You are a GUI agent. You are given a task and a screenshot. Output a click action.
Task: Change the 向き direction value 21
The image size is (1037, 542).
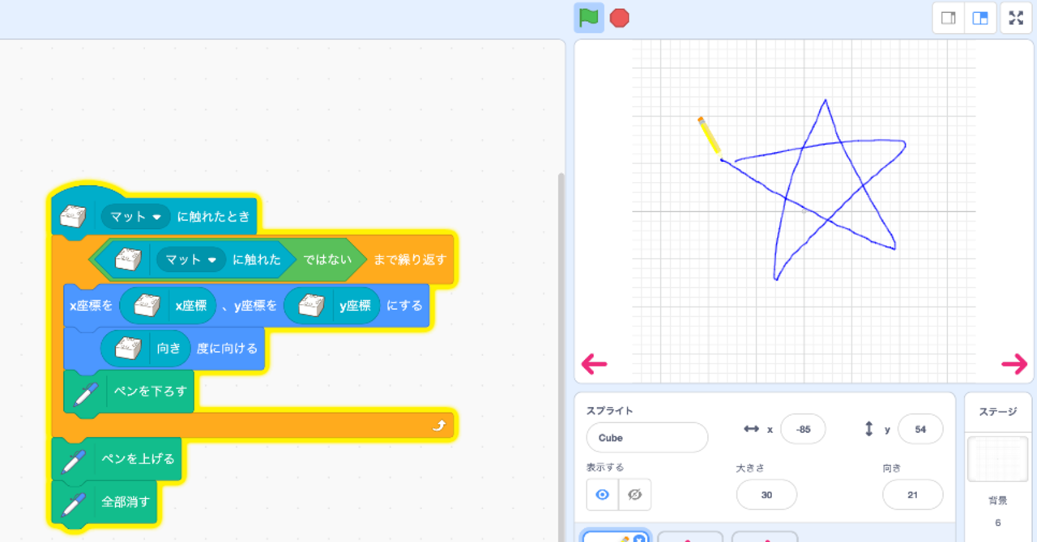click(912, 494)
